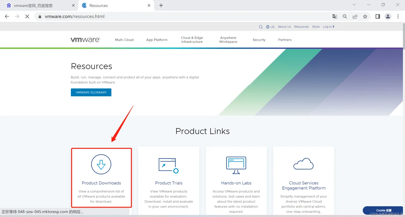405x217 pixels.
Task: Open the Chrome three-dot menu
Action: [398, 16]
